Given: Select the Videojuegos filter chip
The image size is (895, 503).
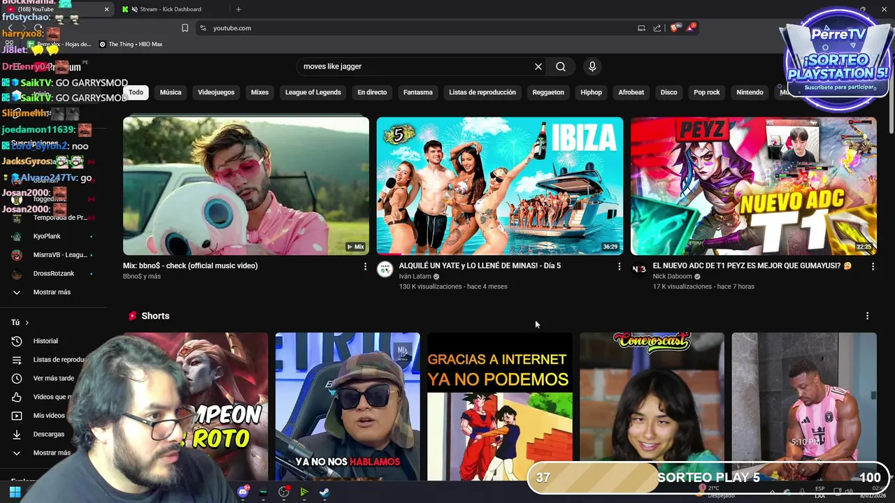Looking at the screenshot, I should point(216,92).
